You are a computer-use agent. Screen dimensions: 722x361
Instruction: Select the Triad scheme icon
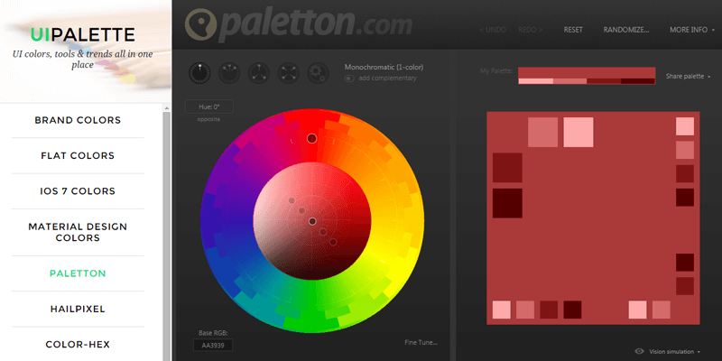(x=259, y=73)
